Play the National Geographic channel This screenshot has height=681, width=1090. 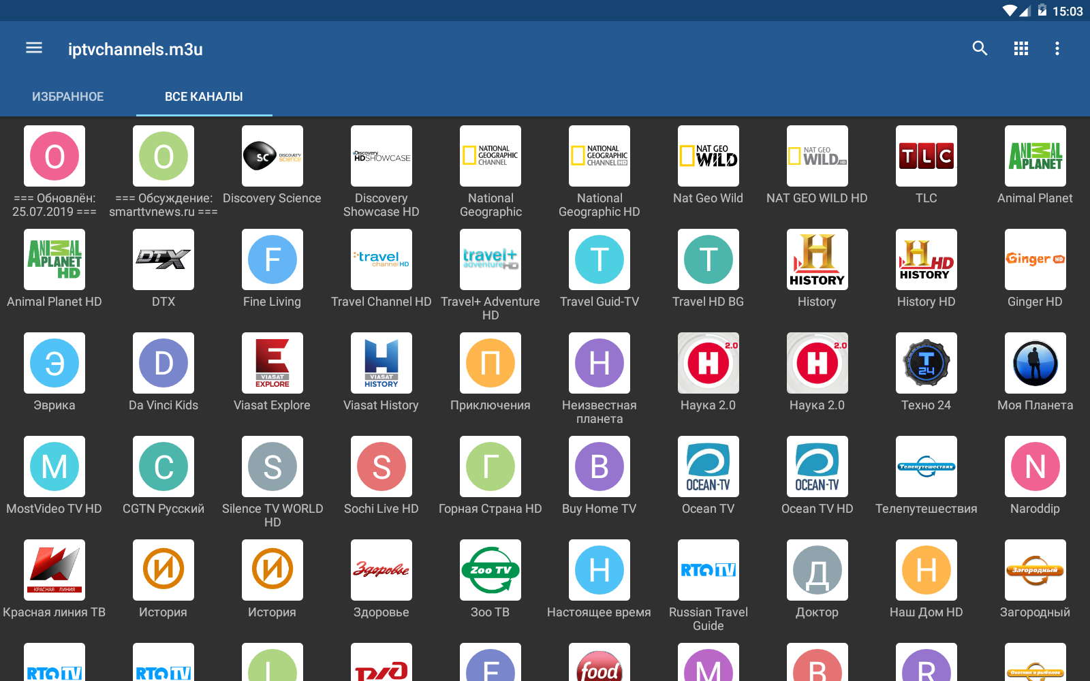490,156
